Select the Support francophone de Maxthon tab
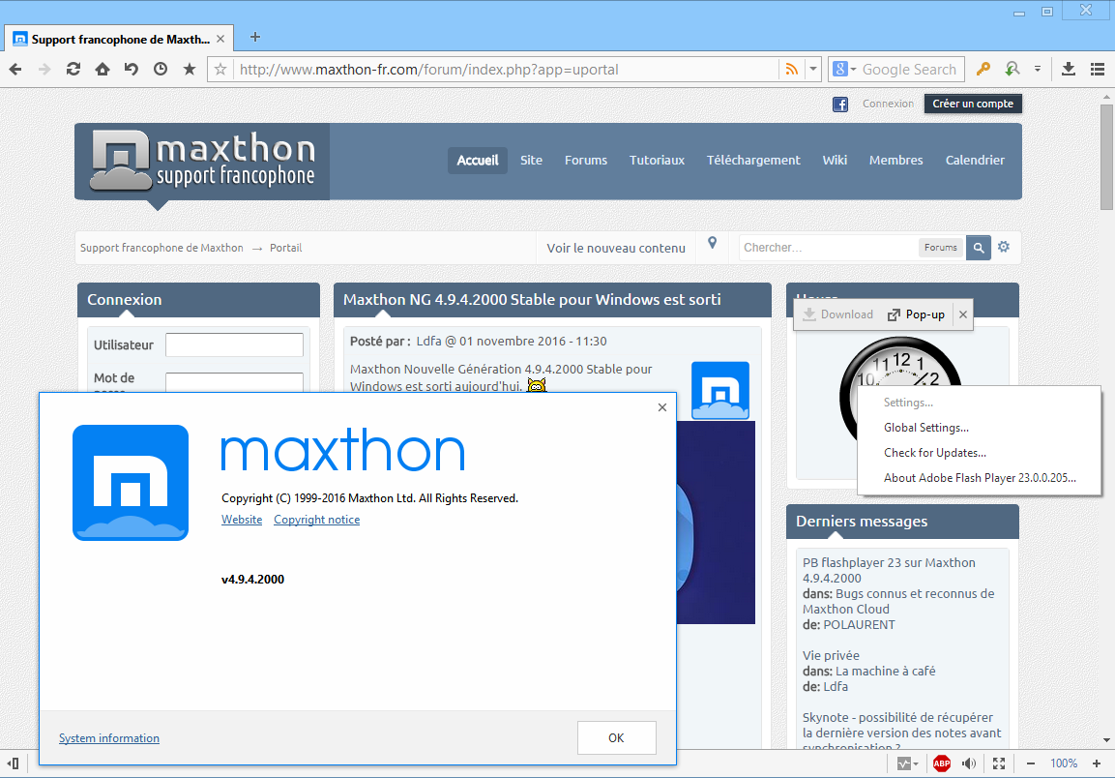Screen dimensions: 1115x778 point(118,39)
